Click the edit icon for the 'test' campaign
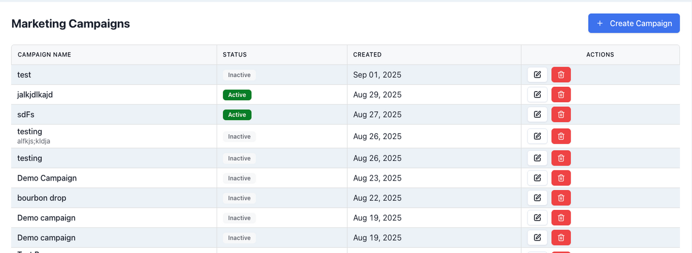 537,75
